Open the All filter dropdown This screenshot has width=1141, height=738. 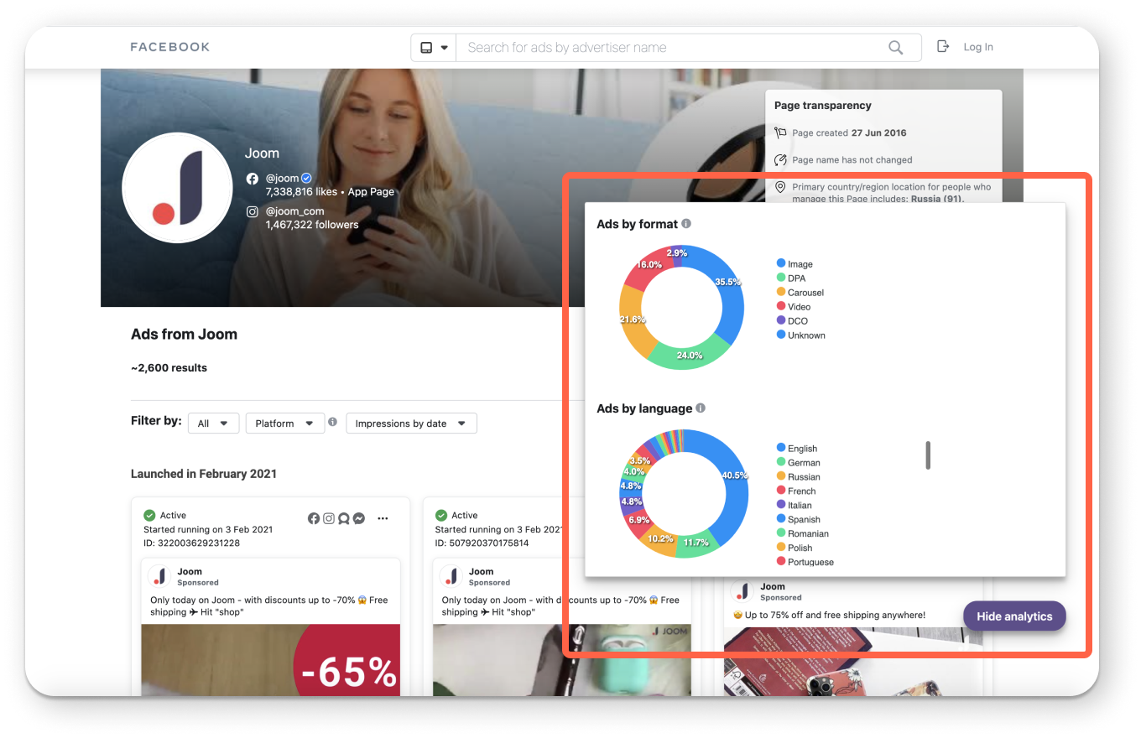tap(213, 424)
